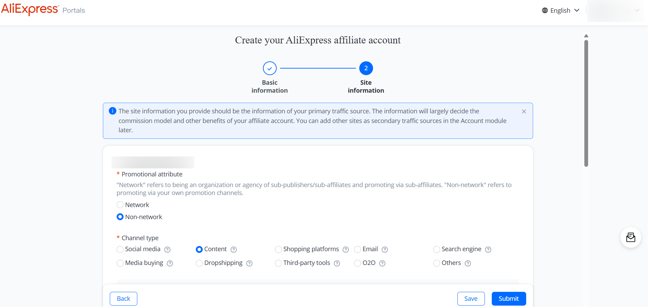Choose Search engine channel type
648x307 pixels.
tap(437, 249)
